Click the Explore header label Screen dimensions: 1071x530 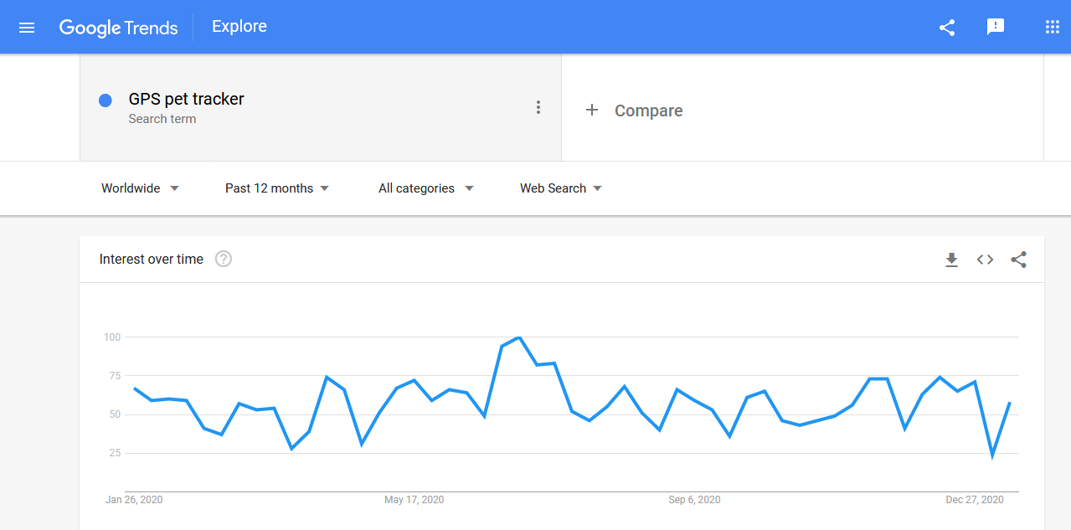point(239,27)
